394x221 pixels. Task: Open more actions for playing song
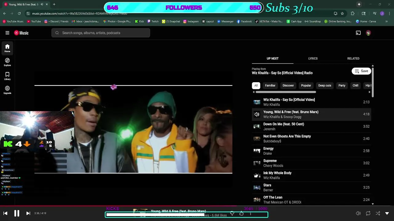point(251,214)
